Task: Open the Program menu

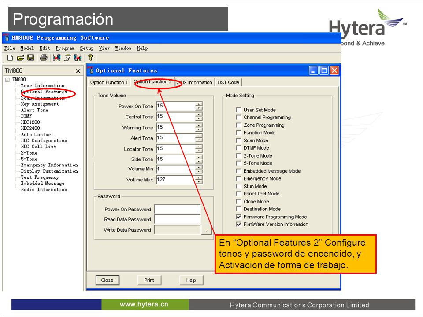Action: [x=65, y=48]
